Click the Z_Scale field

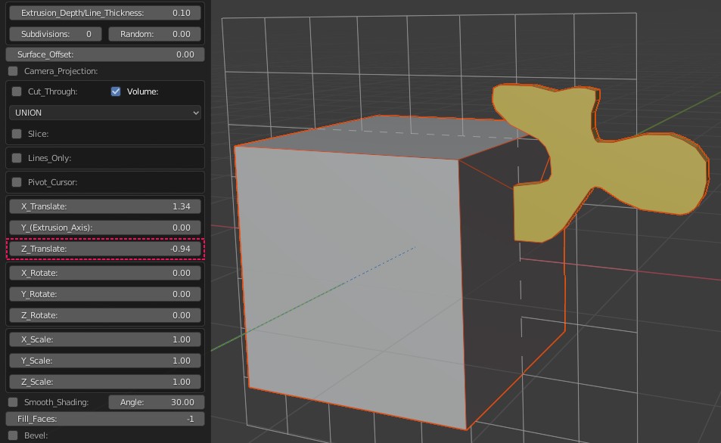(x=105, y=382)
